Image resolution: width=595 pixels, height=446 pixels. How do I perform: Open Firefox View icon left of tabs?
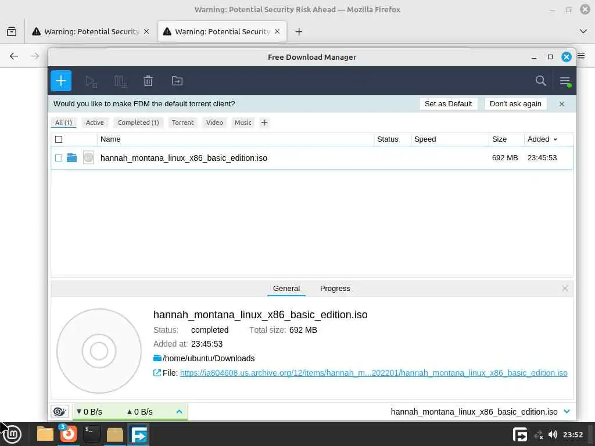click(12, 31)
